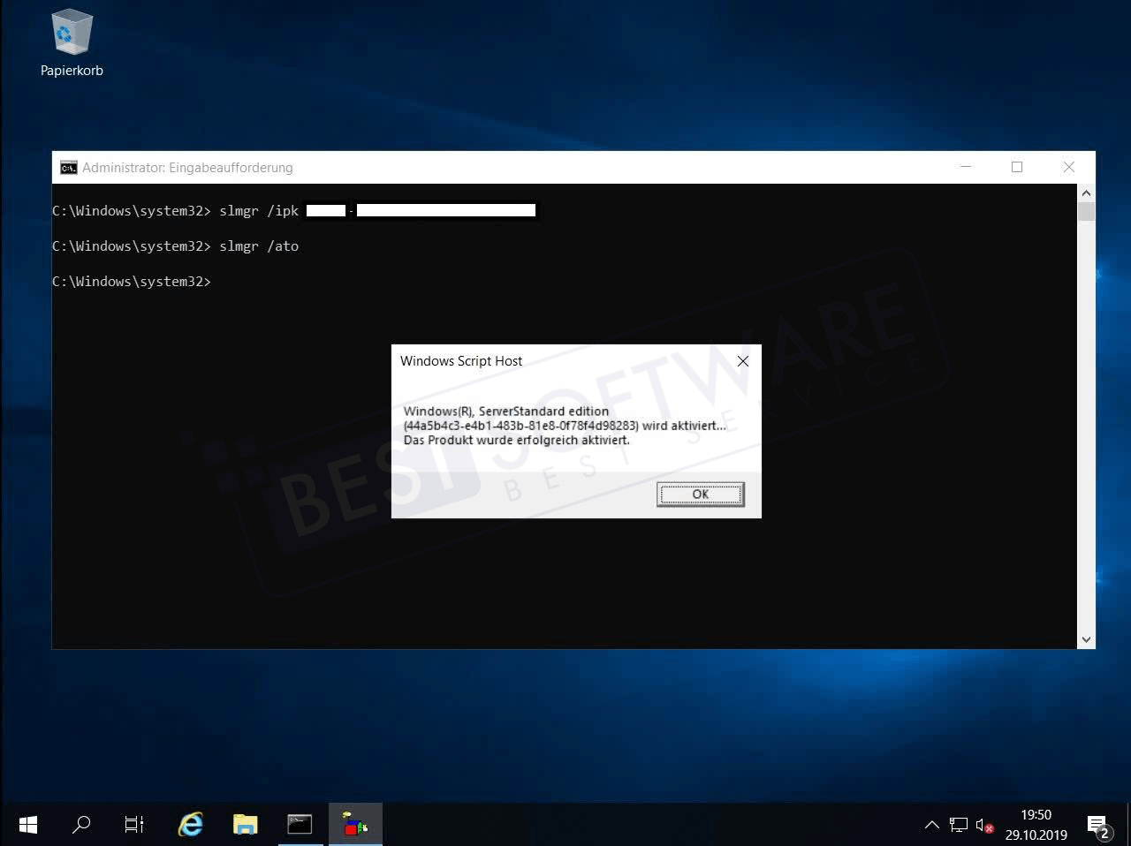The image size is (1131, 846).
Task: Click the Eingabeaufforderung title bar icon
Action: point(69,167)
